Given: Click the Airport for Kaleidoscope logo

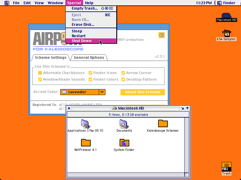Looking at the screenshot, I should click(58, 41).
